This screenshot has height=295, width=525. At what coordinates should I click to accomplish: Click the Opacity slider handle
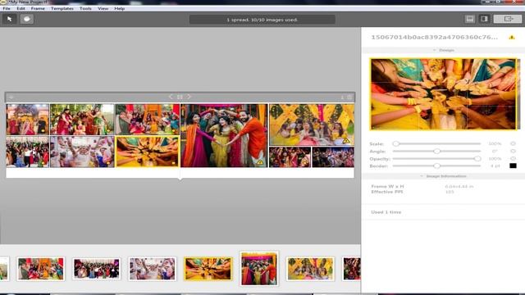(477, 158)
